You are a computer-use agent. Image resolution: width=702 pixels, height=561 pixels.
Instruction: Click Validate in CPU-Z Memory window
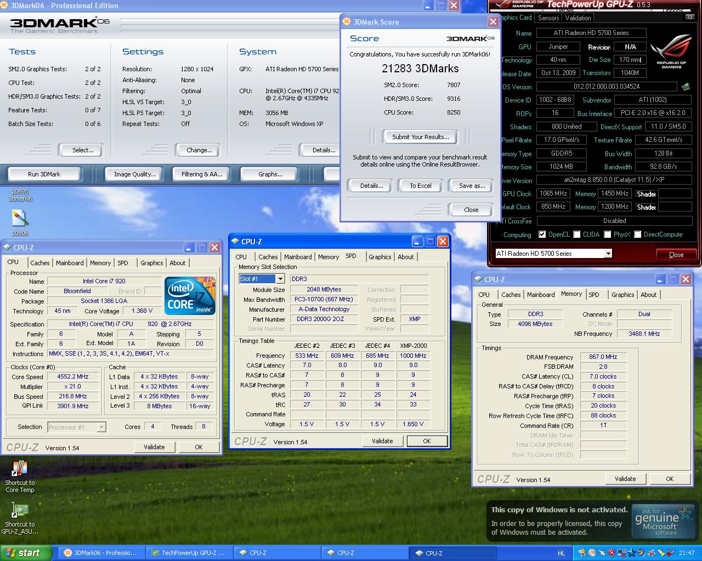[x=625, y=479]
